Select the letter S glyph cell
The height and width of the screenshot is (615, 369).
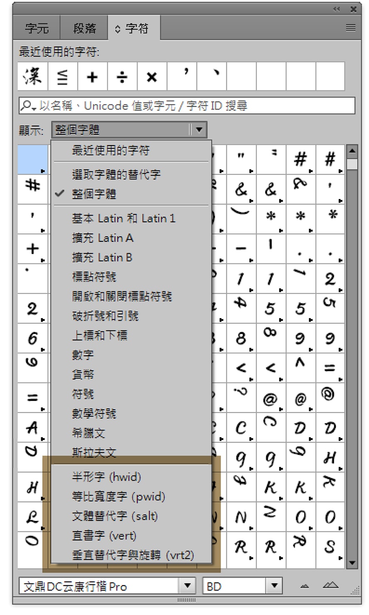point(330,547)
